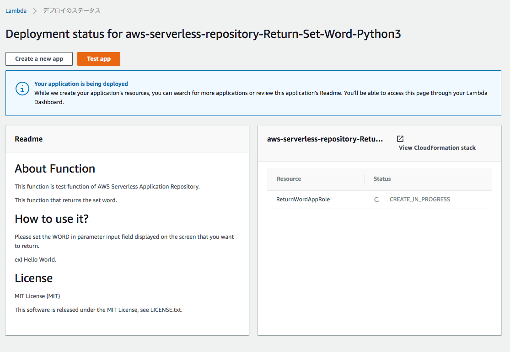
Task: Click the spinning progress icon next to CREATE_IN_PROGRESS
Action: pos(376,199)
